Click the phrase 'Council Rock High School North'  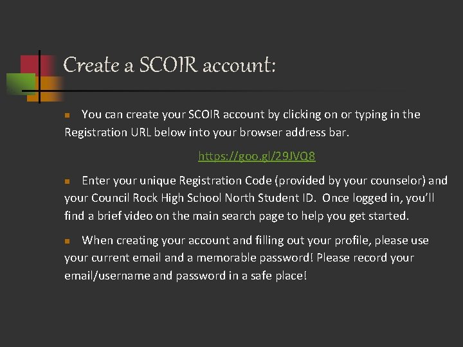(173, 198)
